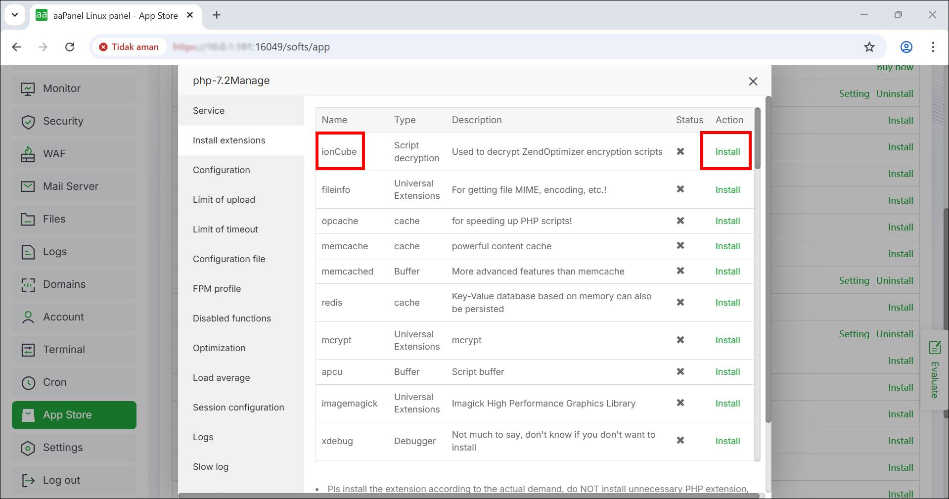The width and height of the screenshot is (949, 499).
Task: Install the redis extension
Action: pos(727,303)
